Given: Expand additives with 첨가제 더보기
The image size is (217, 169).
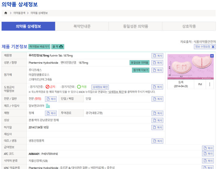Looking at the screenshot, I should 140,70.
